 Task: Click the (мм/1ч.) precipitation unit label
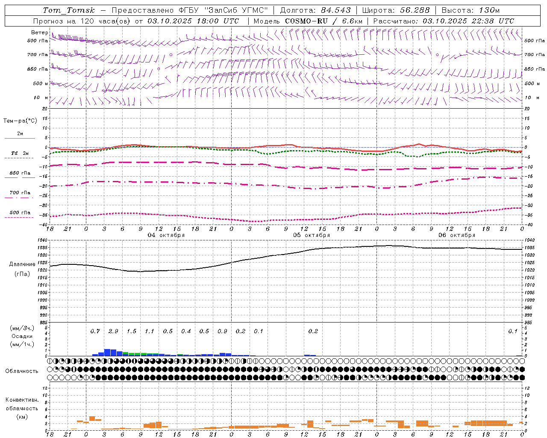point(22,344)
